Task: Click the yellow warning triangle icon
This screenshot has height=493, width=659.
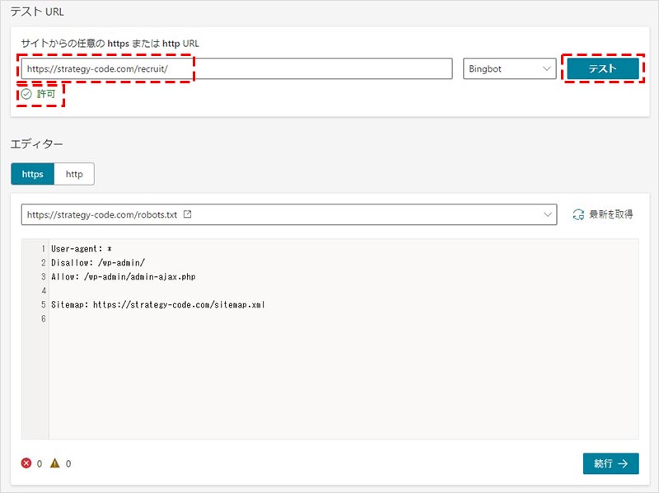Action: tap(54, 463)
